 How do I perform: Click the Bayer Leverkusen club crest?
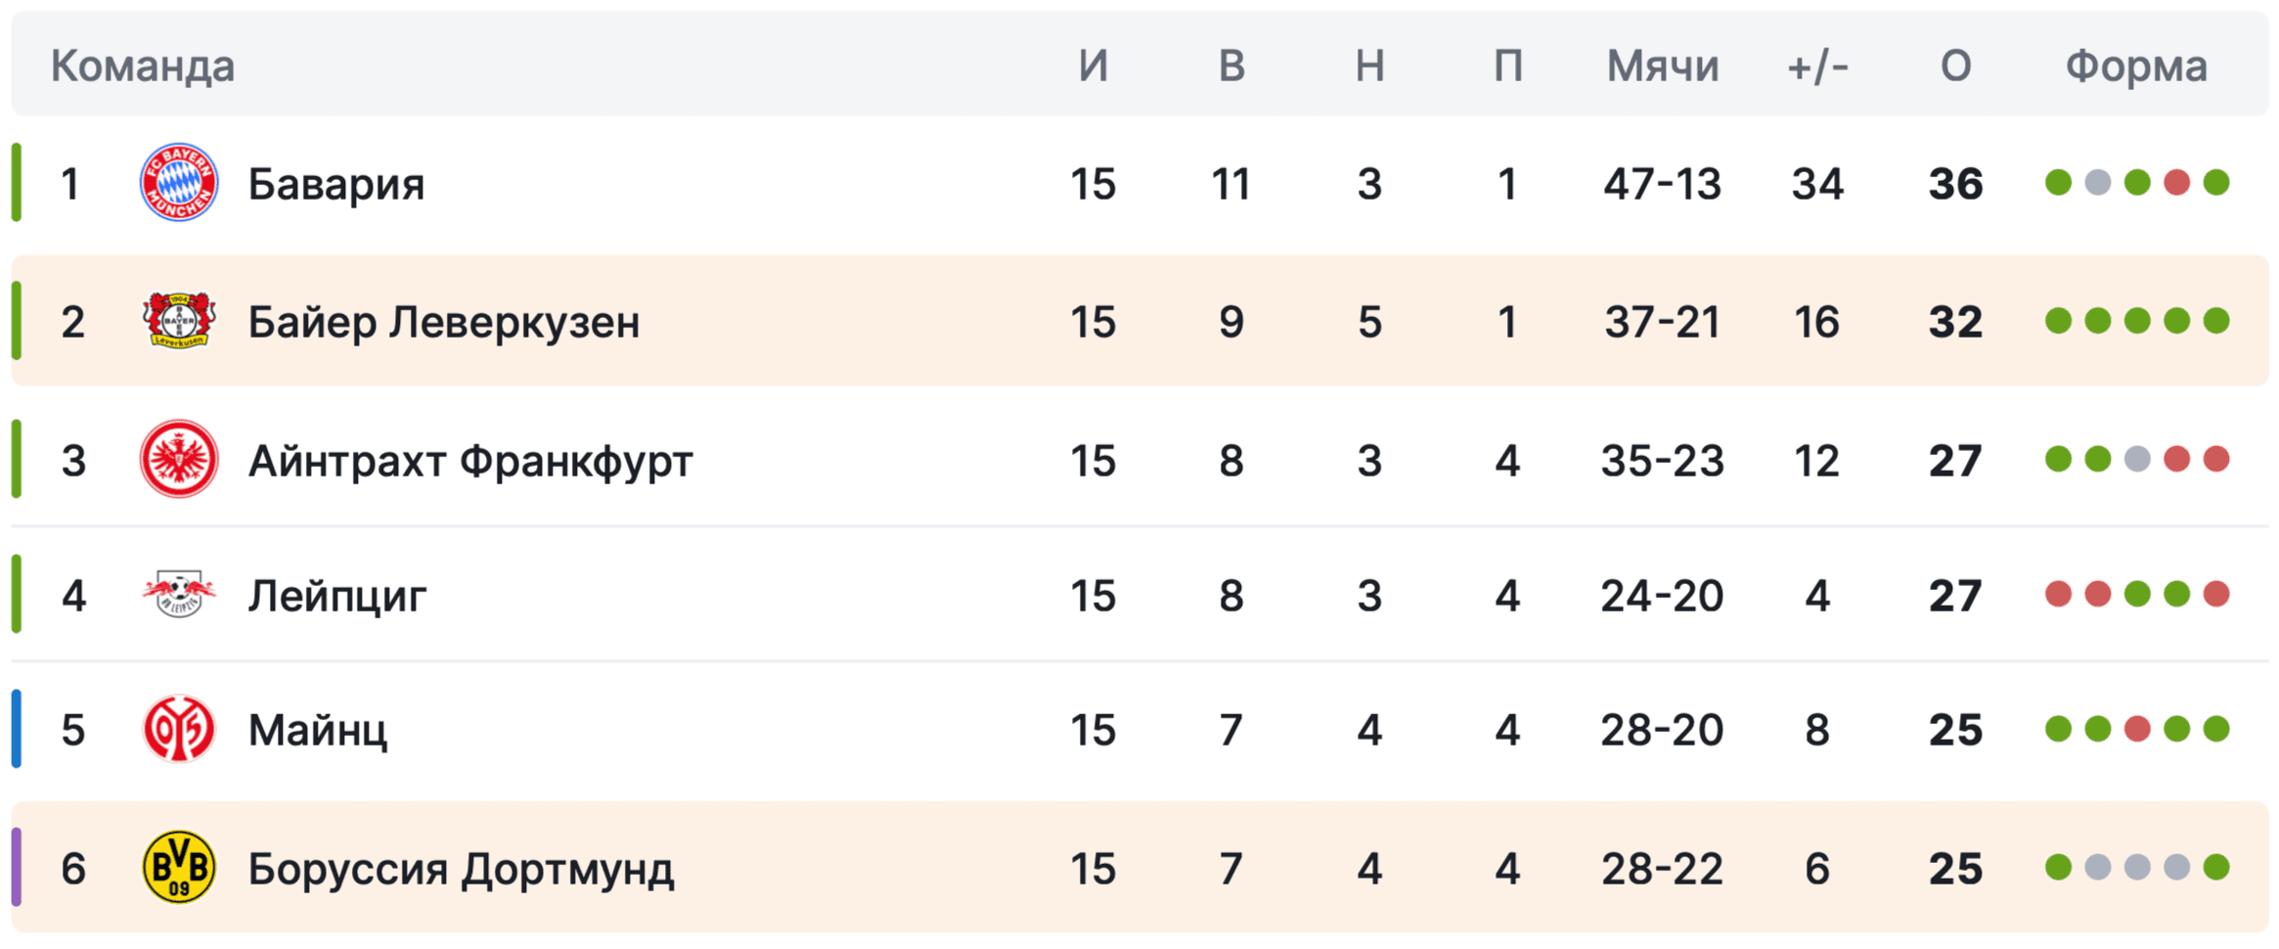179,321
